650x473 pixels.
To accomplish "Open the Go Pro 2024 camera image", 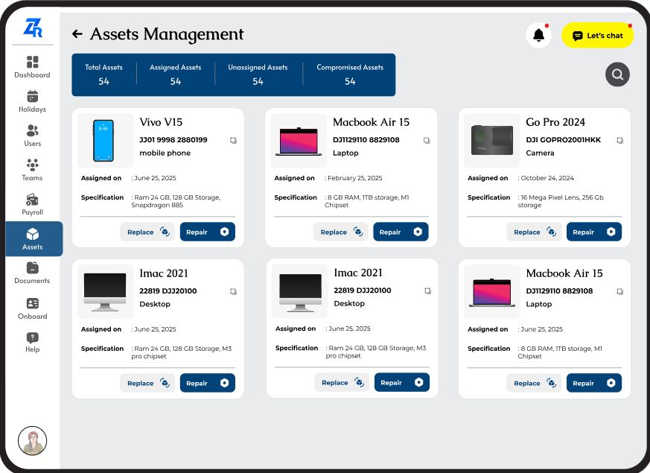I will (x=491, y=141).
